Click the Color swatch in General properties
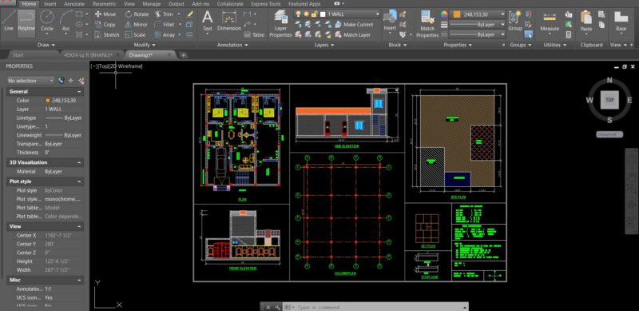 48,101
